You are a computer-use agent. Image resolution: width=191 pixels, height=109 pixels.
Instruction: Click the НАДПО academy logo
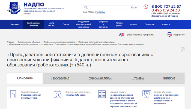(14, 8)
